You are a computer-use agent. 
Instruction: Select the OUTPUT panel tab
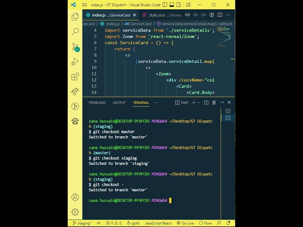119,103
